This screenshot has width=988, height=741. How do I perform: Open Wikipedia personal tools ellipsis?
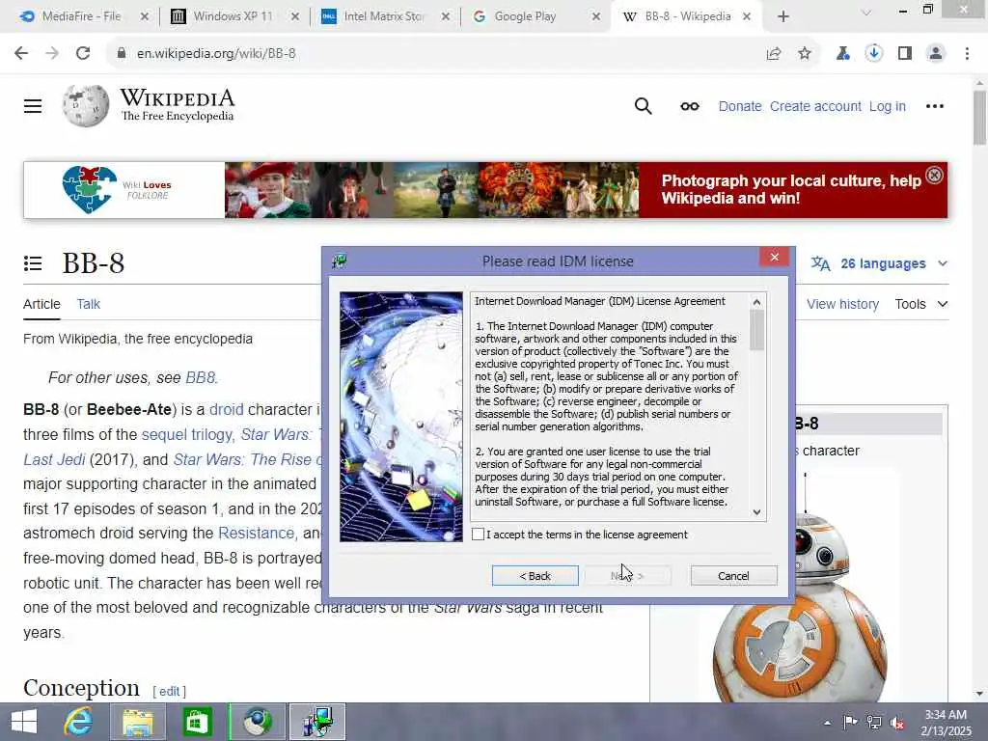[934, 106]
